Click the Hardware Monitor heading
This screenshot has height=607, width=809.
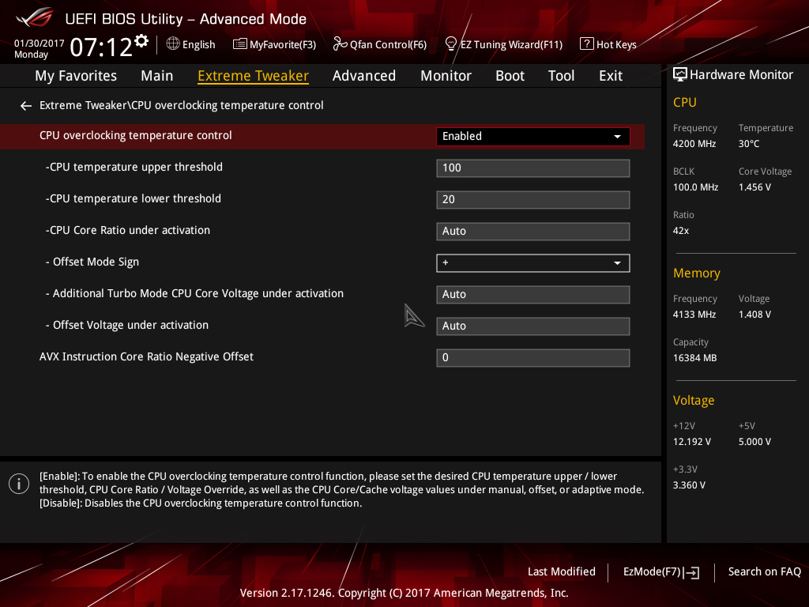pyautogui.click(x=741, y=75)
